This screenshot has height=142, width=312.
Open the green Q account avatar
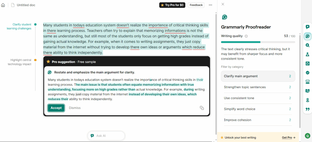[307, 136]
